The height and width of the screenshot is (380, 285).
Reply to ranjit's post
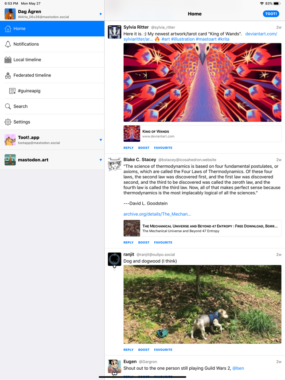[128, 350]
